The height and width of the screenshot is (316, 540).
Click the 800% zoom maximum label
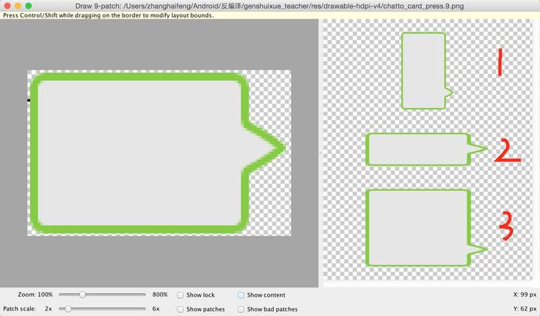point(160,294)
